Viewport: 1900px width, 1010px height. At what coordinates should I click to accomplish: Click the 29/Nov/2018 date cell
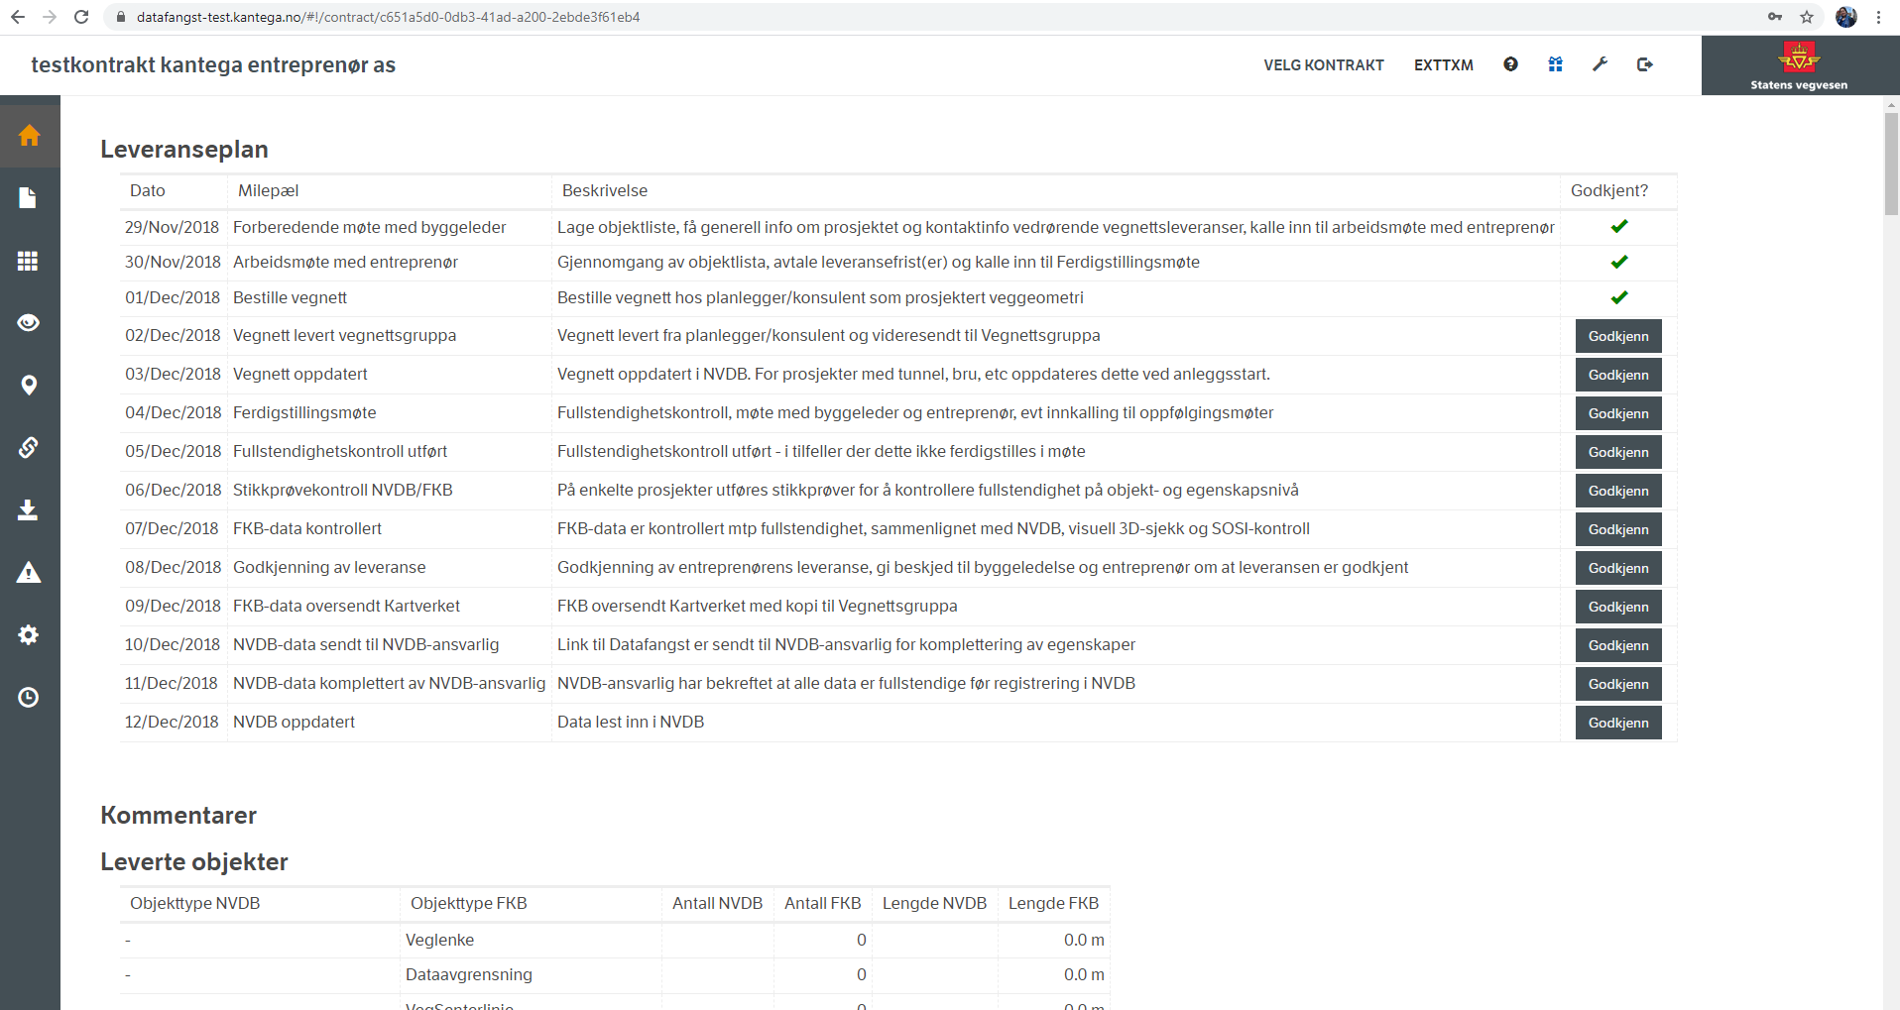click(x=172, y=227)
